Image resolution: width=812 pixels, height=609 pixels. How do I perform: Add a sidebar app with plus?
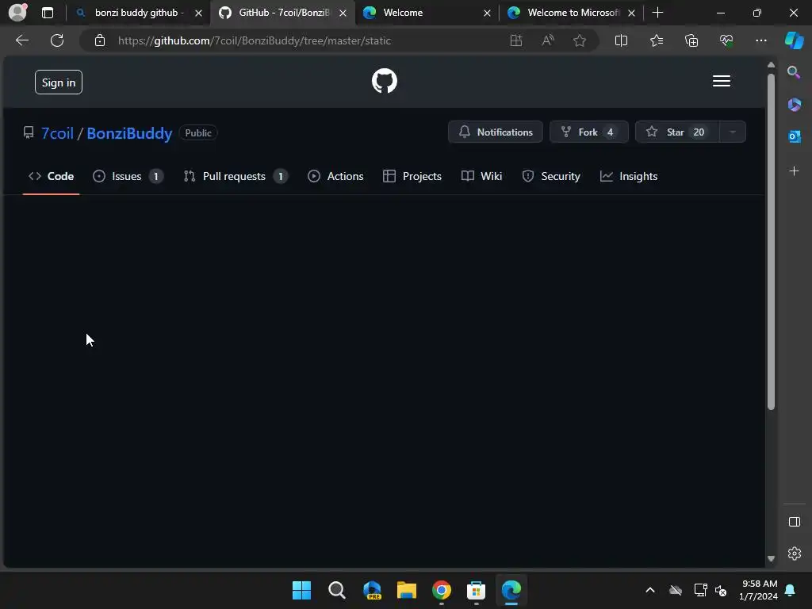click(x=794, y=171)
